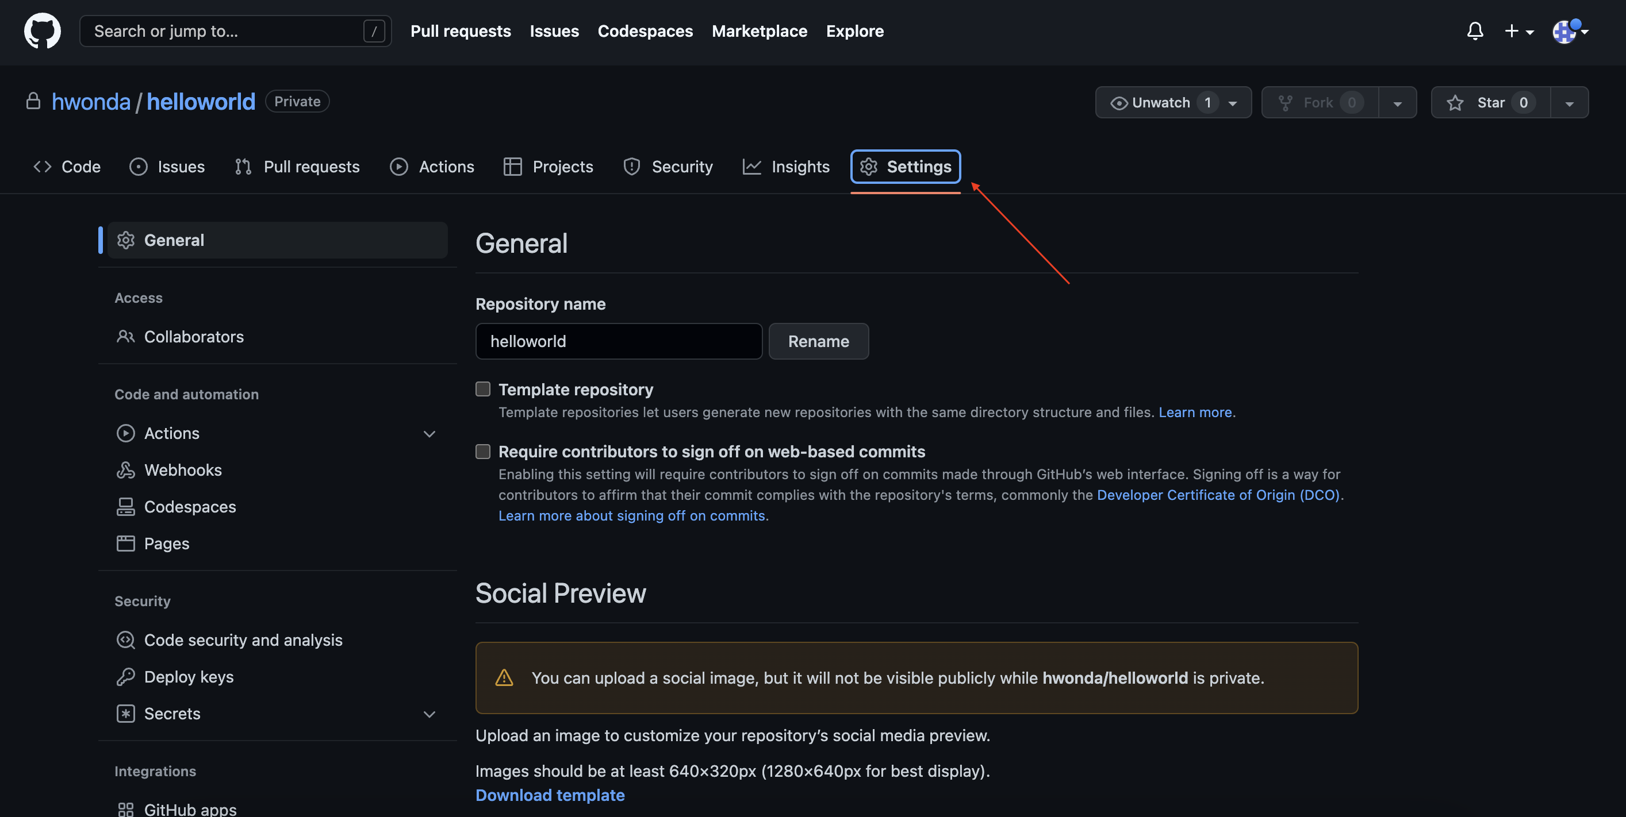Expand Secrets section in sidebar

pos(429,714)
